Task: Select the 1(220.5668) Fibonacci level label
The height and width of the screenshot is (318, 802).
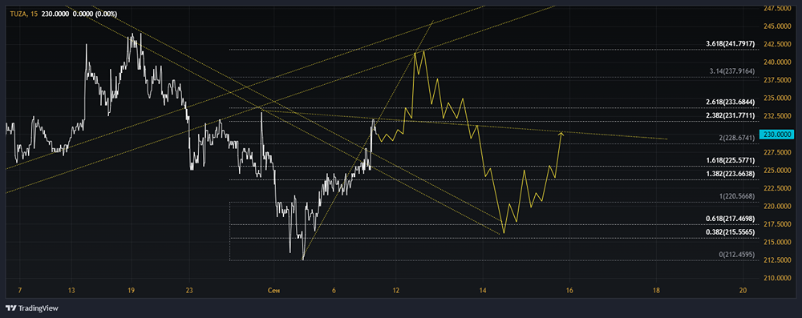Action: 736,195
